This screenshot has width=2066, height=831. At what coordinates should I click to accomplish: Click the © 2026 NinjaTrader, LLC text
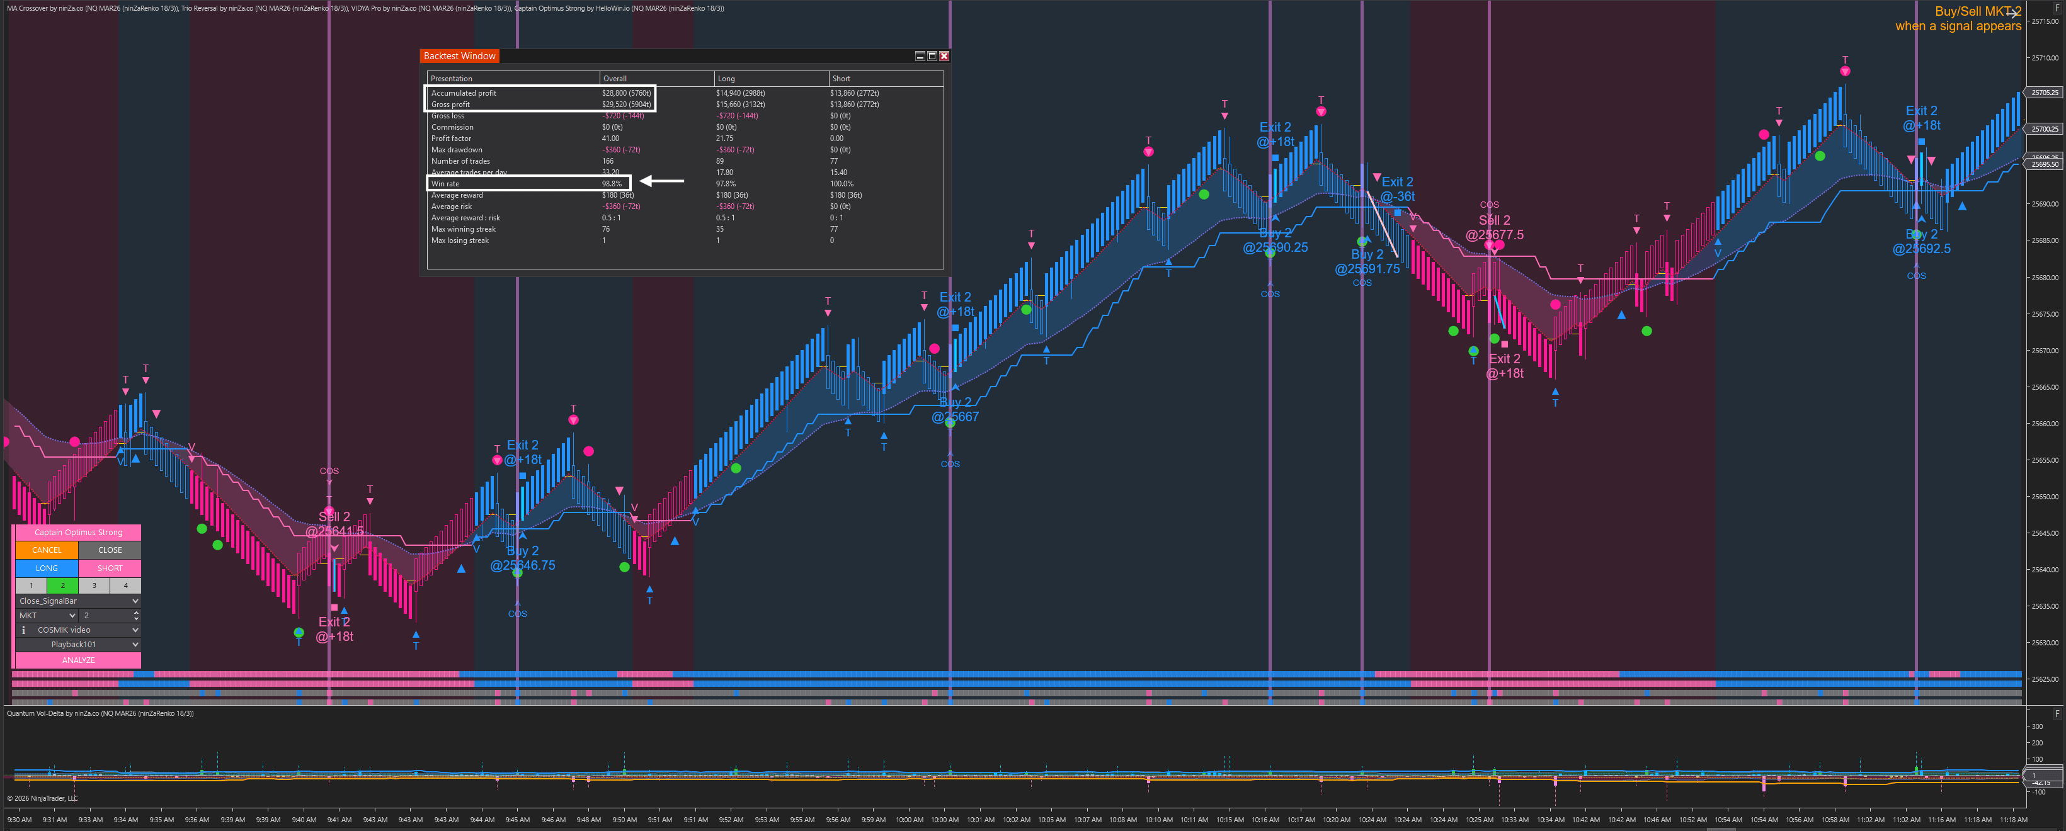pos(42,798)
